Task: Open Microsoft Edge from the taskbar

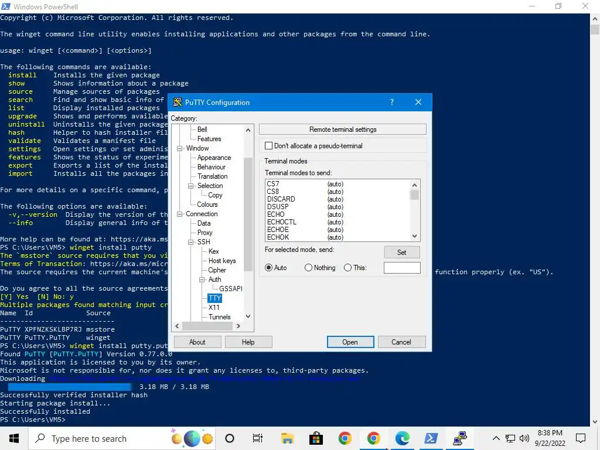Action: click(x=402, y=438)
